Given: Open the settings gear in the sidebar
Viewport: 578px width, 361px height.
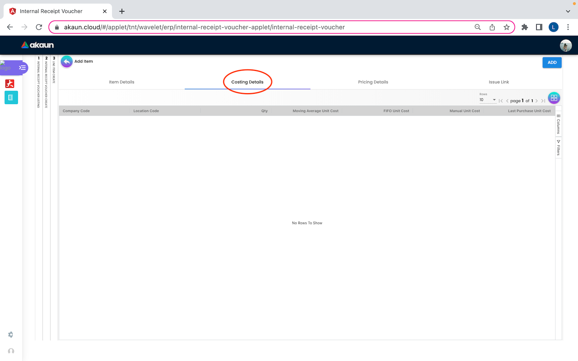Looking at the screenshot, I should point(11,335).
